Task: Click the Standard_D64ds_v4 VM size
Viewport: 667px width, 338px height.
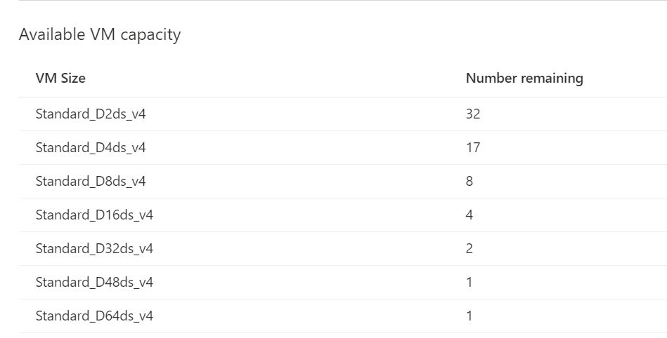Action: (x=94, y=316)
